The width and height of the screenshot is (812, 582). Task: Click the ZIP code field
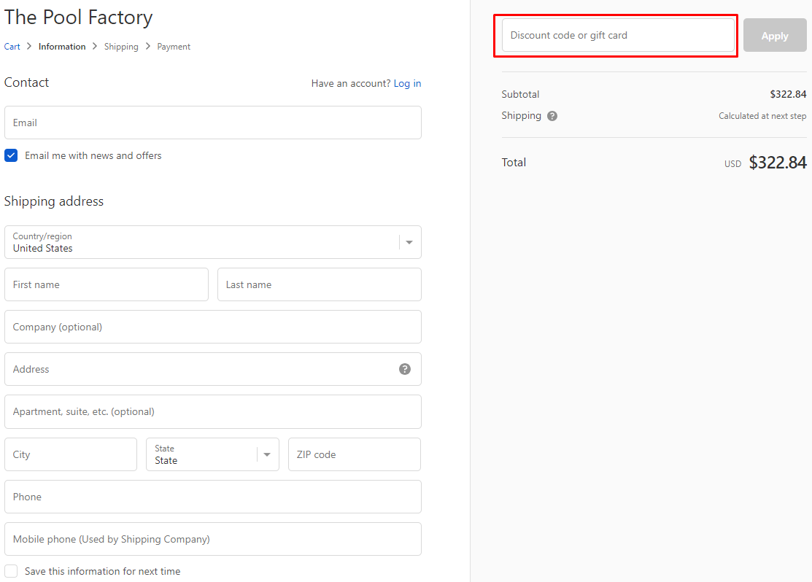point(354,454)
